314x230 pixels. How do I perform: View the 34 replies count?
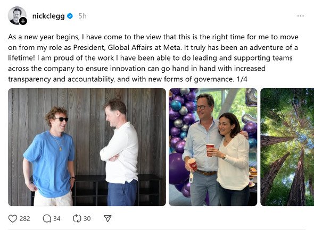[56, 219]
